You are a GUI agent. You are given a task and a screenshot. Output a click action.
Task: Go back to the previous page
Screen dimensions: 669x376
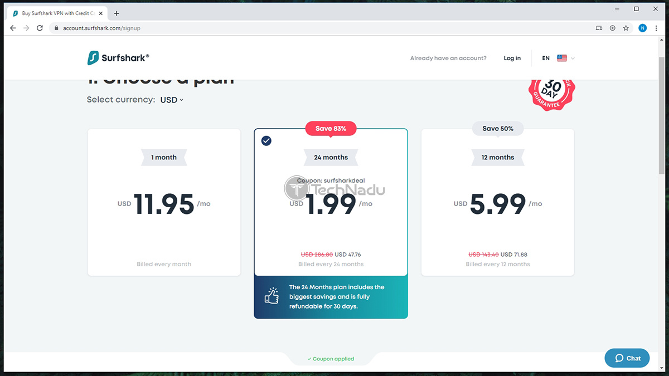[x=13, y=28]
